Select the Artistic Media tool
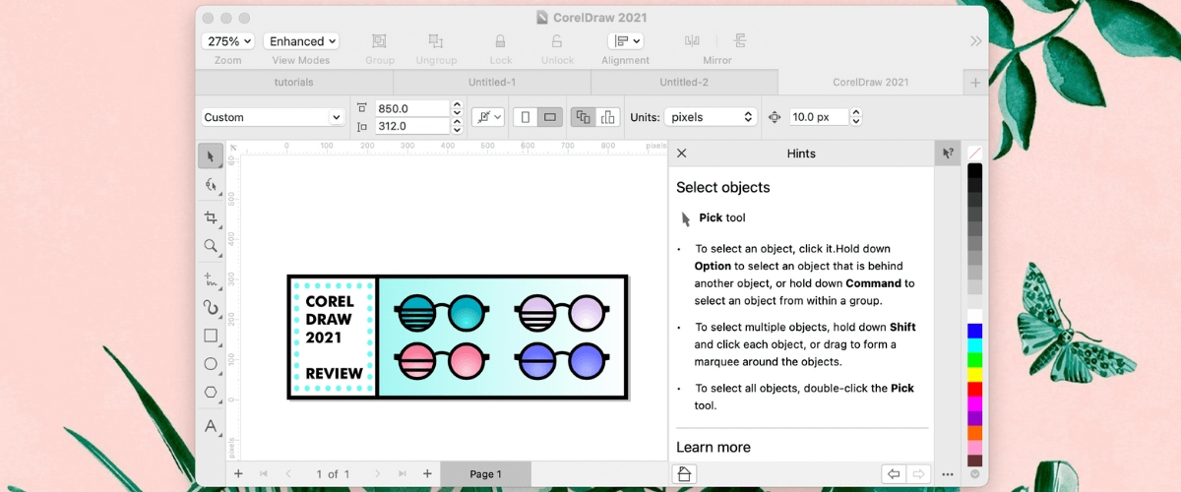 pos(211,307)
